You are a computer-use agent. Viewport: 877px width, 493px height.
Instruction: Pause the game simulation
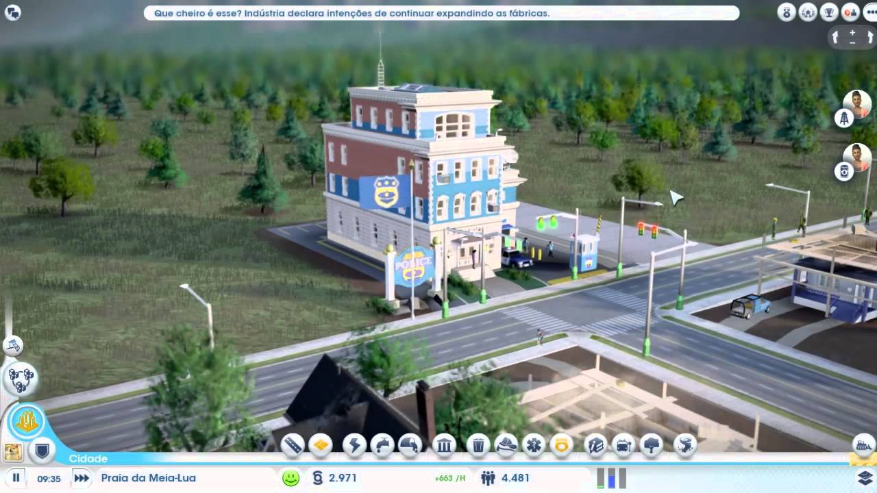click(16, 478)
